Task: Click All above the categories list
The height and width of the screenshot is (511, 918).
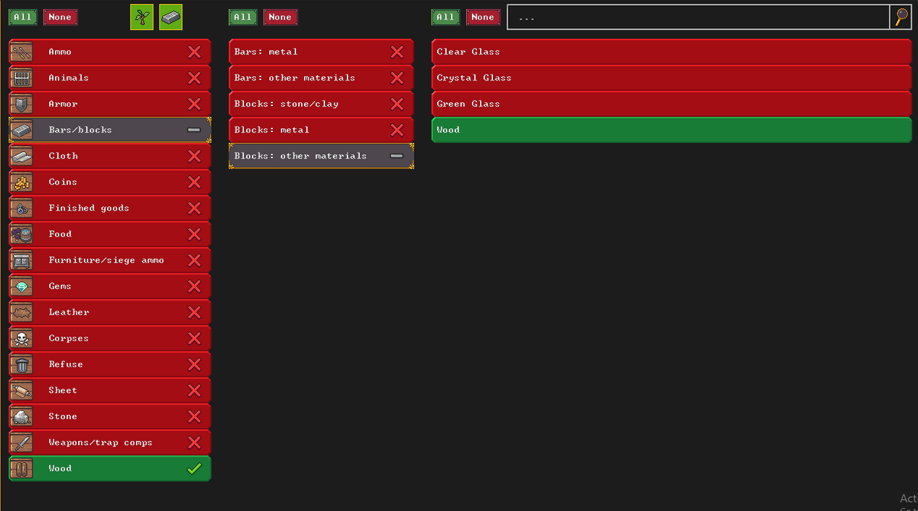Action: pos(23,17)
